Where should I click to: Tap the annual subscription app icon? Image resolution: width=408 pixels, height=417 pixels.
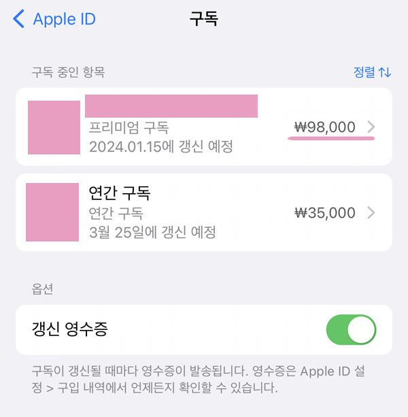(x=52, y=212)
